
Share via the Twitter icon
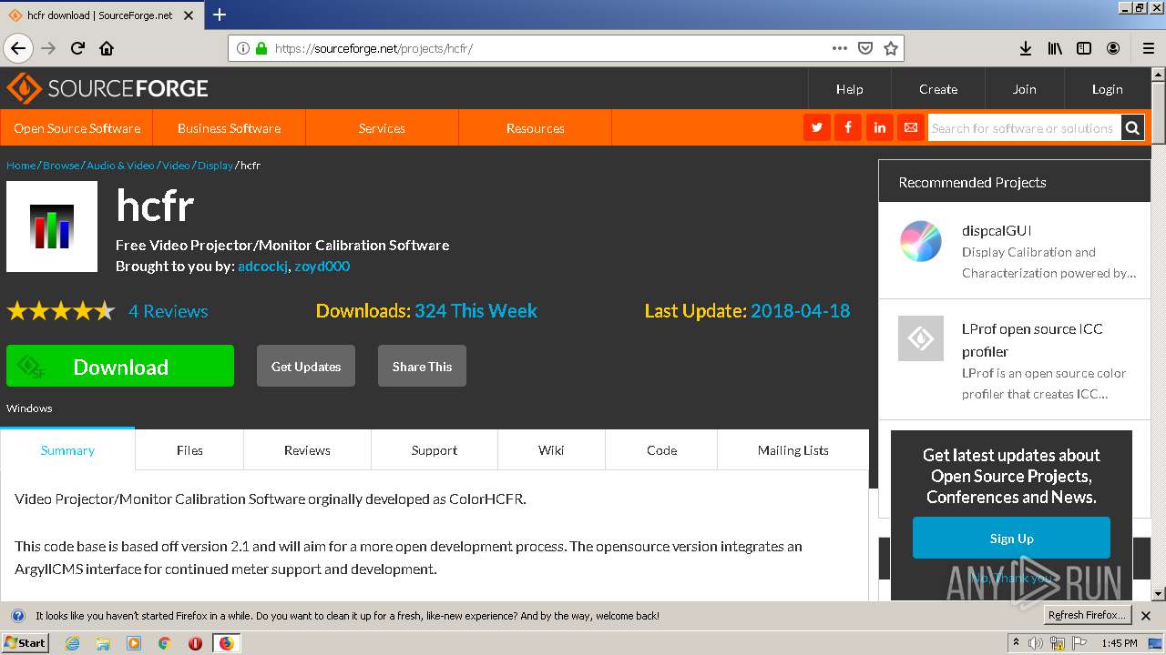(817, 128)
